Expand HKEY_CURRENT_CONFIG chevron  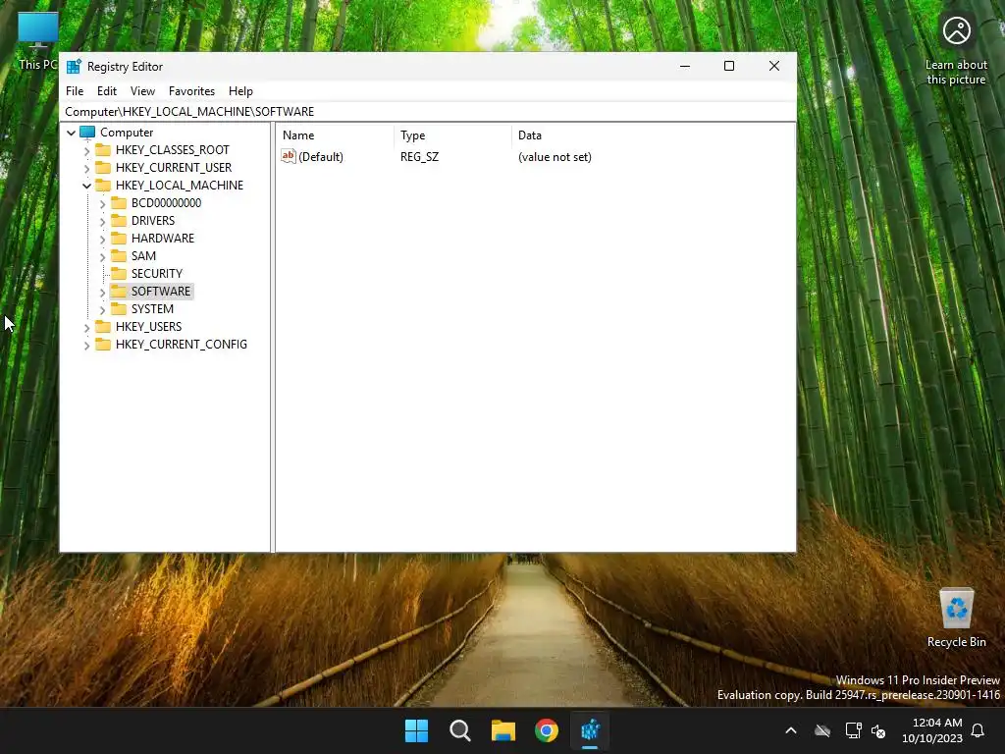click(86, 345)
